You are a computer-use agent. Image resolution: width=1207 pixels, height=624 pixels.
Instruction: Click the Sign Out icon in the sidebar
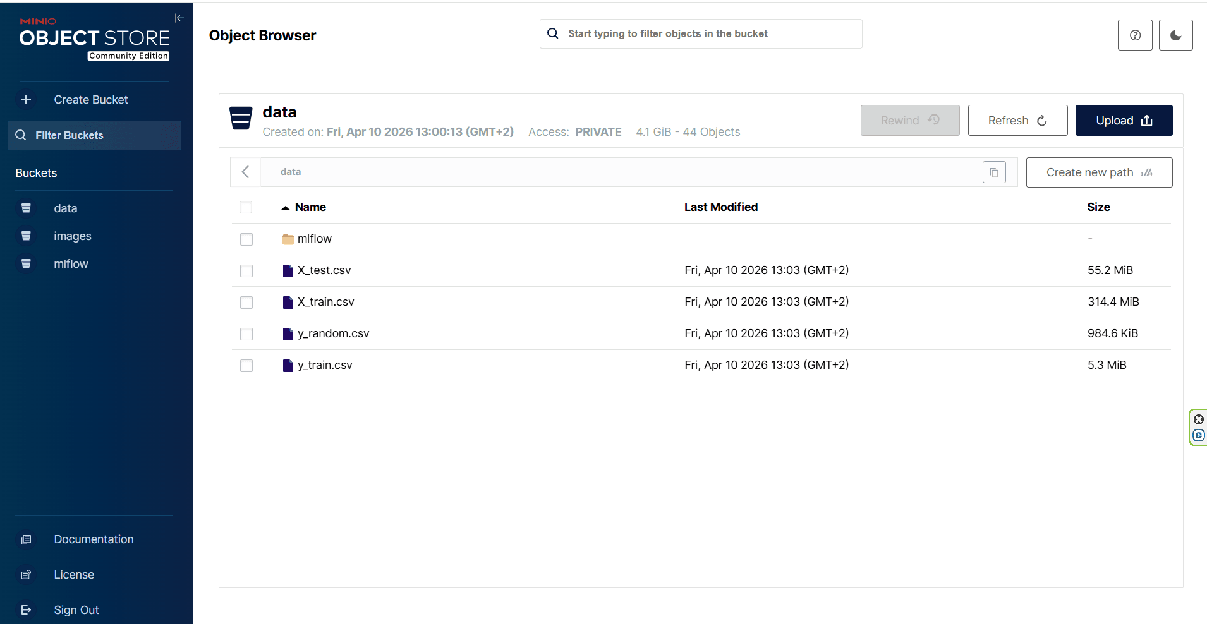[x=26, y=610]
